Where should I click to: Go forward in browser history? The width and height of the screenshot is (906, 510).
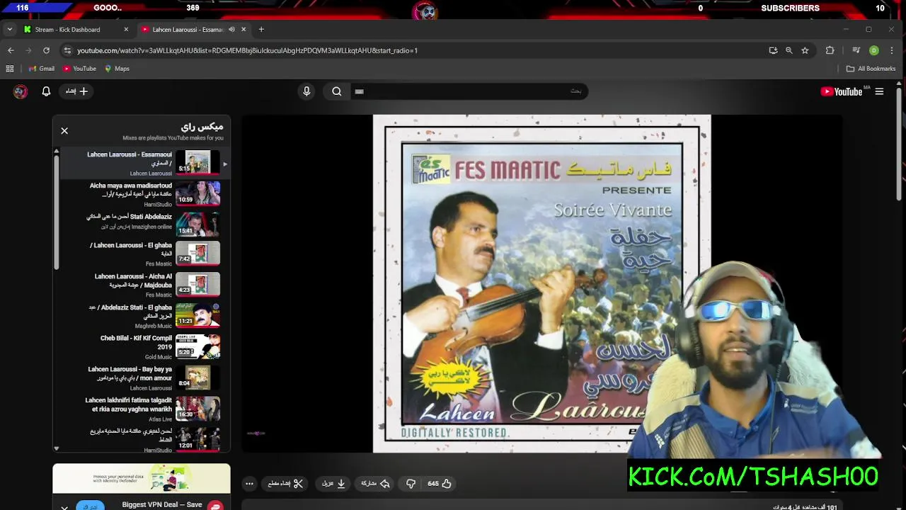point(28,50)
